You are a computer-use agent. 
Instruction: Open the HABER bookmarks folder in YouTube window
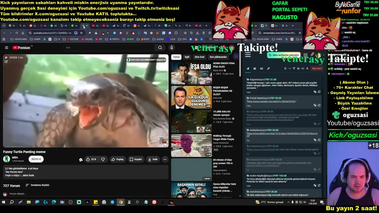coord(35,39)
